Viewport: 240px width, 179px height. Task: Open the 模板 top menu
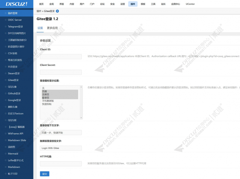pyautogui.click(x=143, y=4)
